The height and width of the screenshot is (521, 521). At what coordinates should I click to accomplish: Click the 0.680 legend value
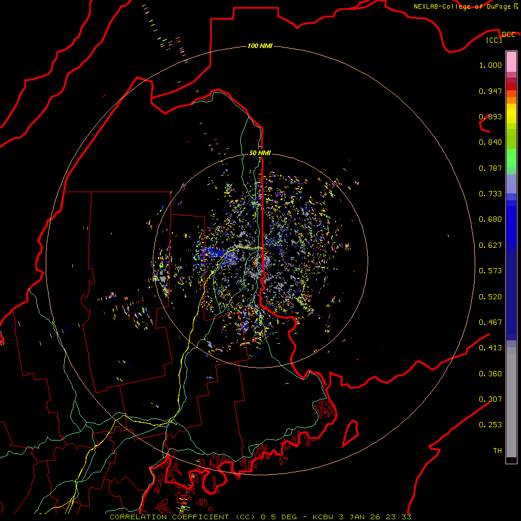pos(490,219)
